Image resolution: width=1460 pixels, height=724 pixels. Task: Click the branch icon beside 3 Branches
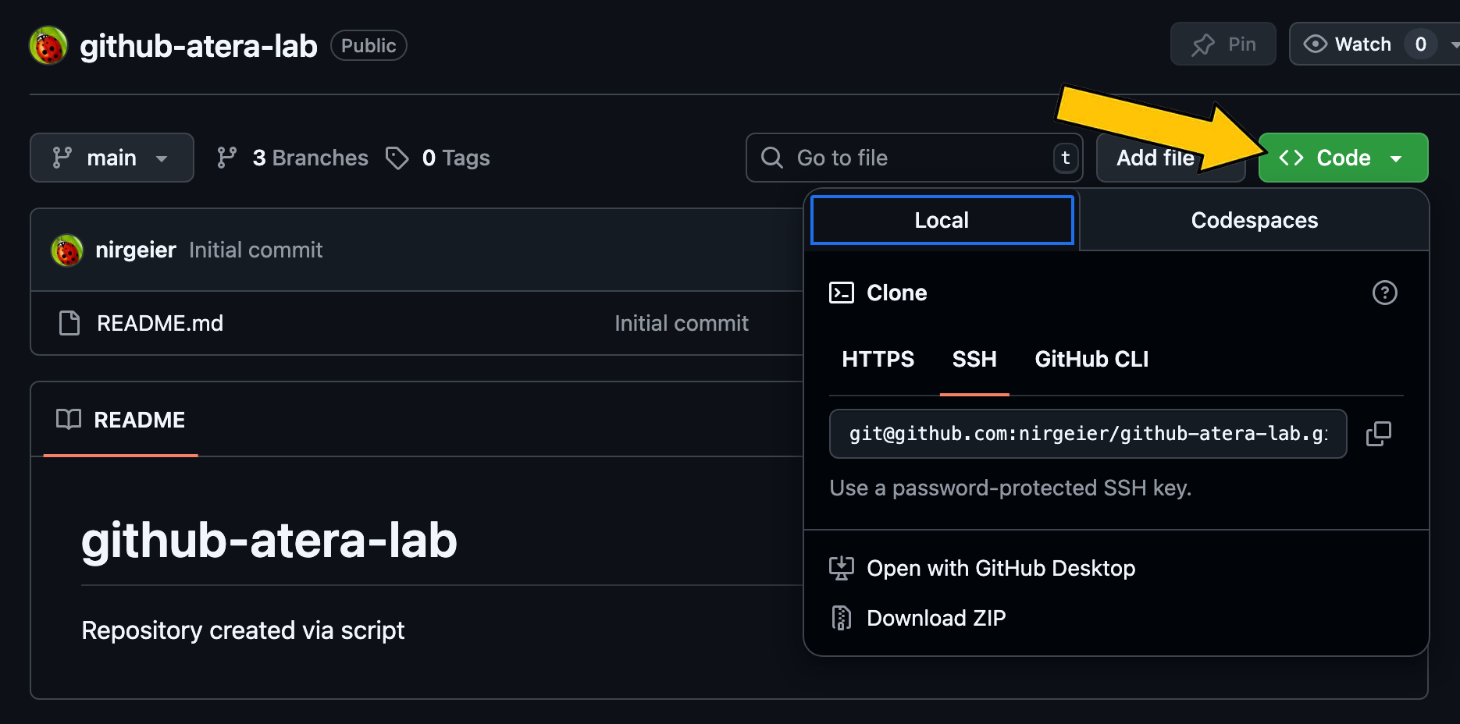(x=227, y=158)
